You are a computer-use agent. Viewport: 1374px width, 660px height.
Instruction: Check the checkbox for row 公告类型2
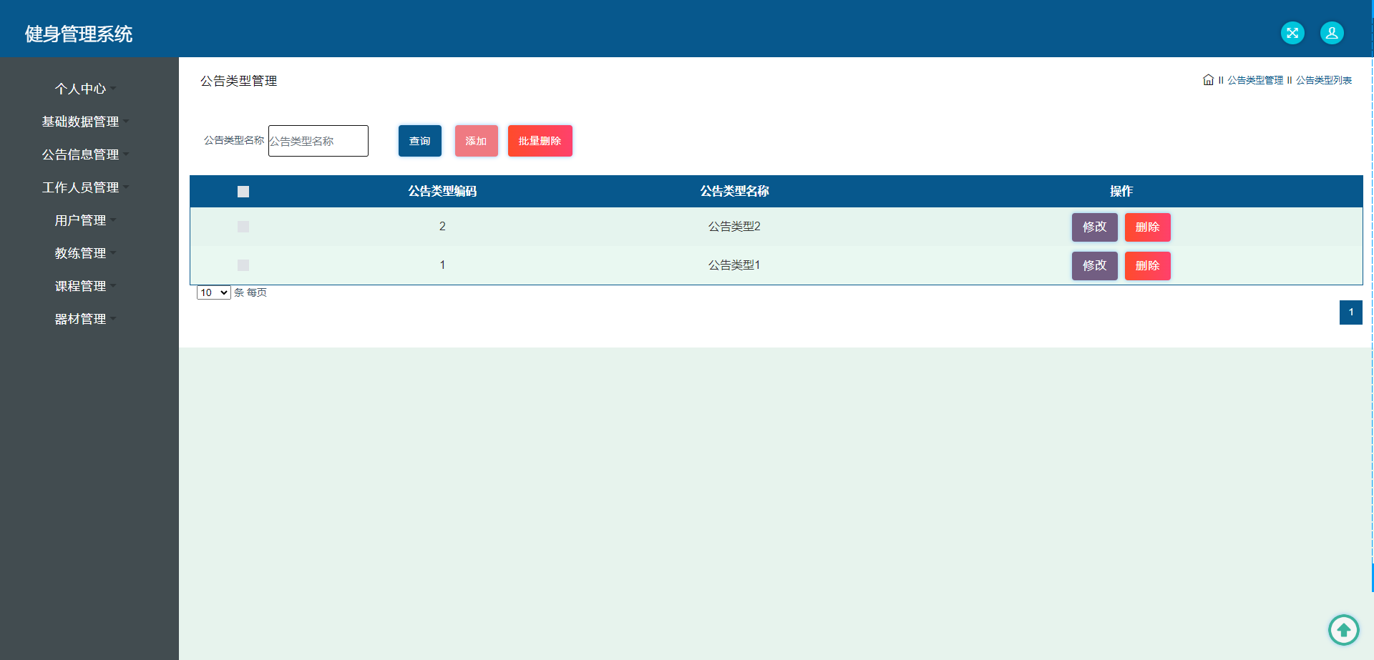tap(243, 227)
